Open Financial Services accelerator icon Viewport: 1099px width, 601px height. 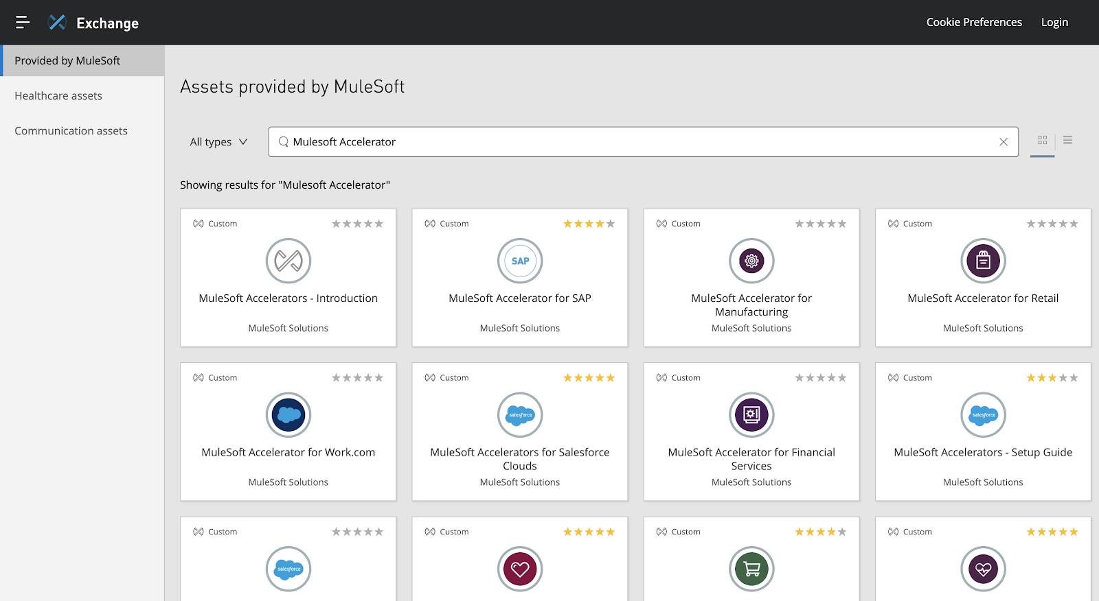[x=751, y=415]
